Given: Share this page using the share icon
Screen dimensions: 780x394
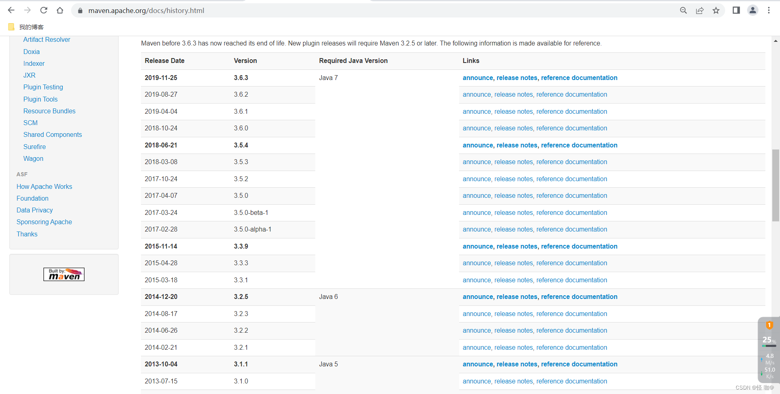Looking at the screenshot, I should [x=700, y=11].
